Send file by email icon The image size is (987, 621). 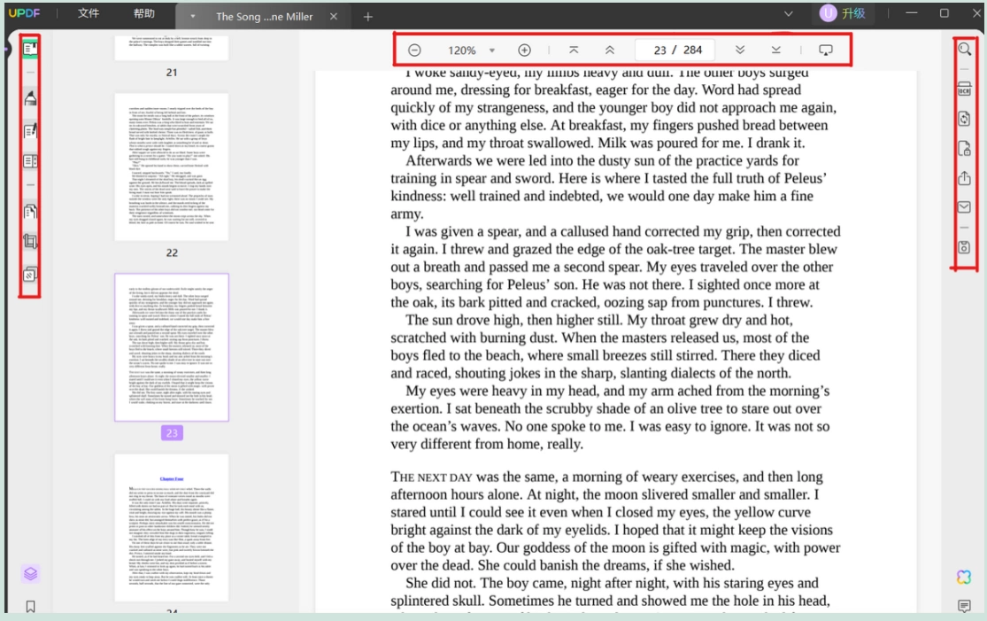(x=964, y=207)
